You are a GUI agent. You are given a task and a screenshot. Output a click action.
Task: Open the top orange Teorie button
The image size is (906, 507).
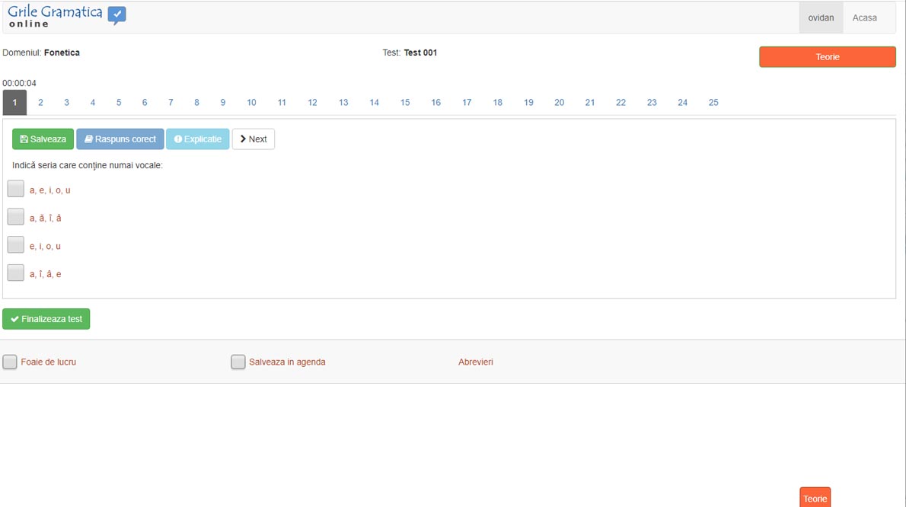827,57
